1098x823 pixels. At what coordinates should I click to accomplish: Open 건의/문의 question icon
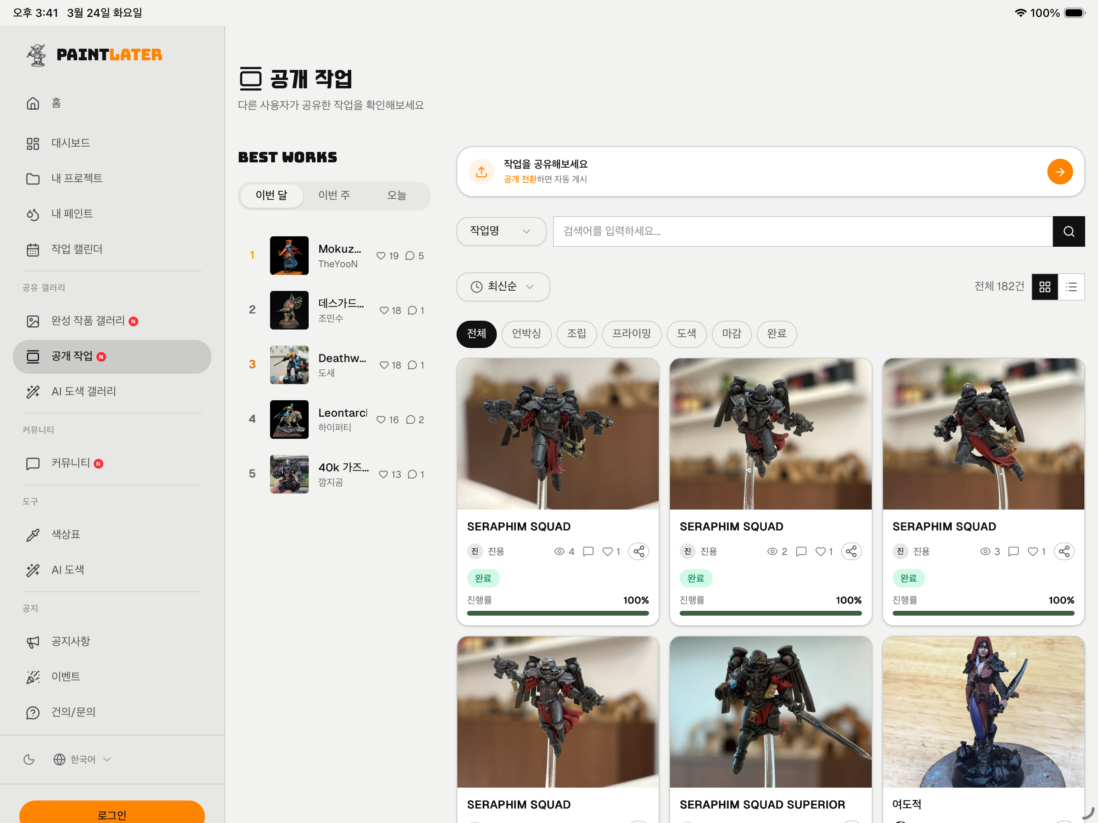pos(33,712)
